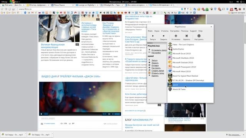246x138 pixels.
Task: Click the Запуск play icon in PlayOnLinux toolbar
Action: (153, 36)
